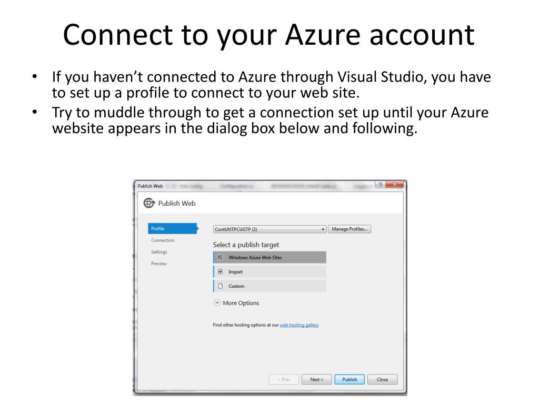The width and height of the screenshot is (539, 404).
Task: Switch to the Connection step
Action: [163, 240]
